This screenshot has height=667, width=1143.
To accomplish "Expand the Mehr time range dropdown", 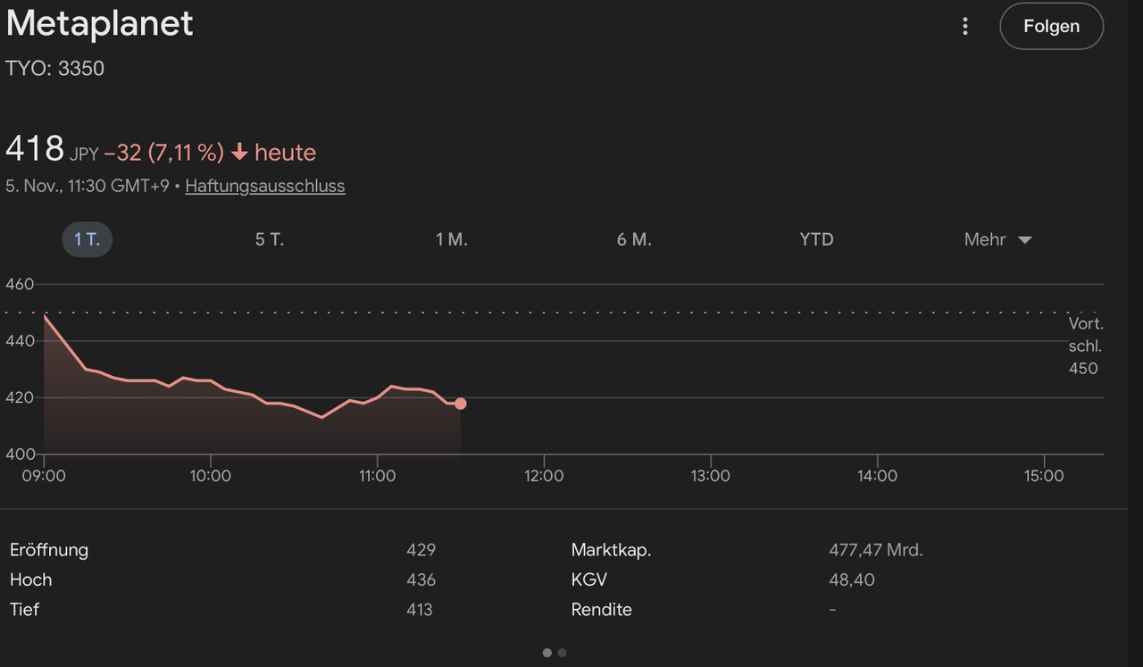I will point(997,239).
